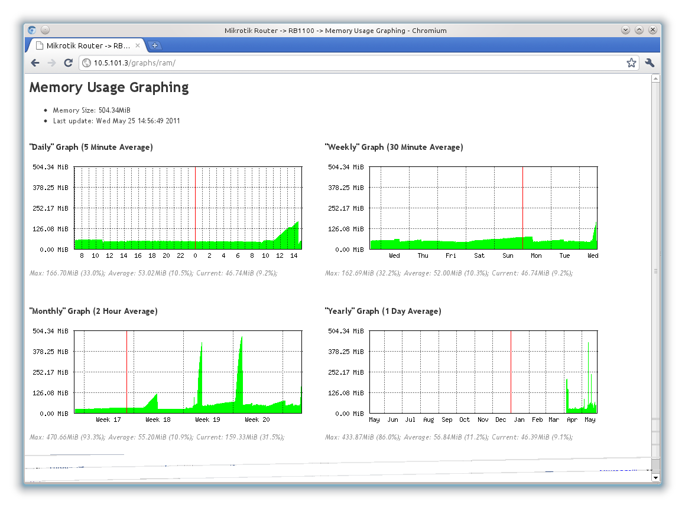Click the vertical scrollbar thumb
The height and width of the screenshot is (508, 685).
point(655,270)
